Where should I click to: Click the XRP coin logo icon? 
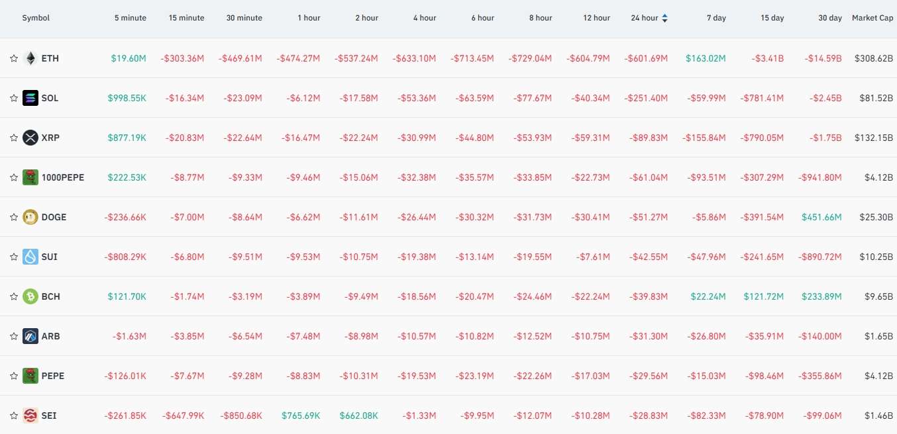[x=30, y=138]
